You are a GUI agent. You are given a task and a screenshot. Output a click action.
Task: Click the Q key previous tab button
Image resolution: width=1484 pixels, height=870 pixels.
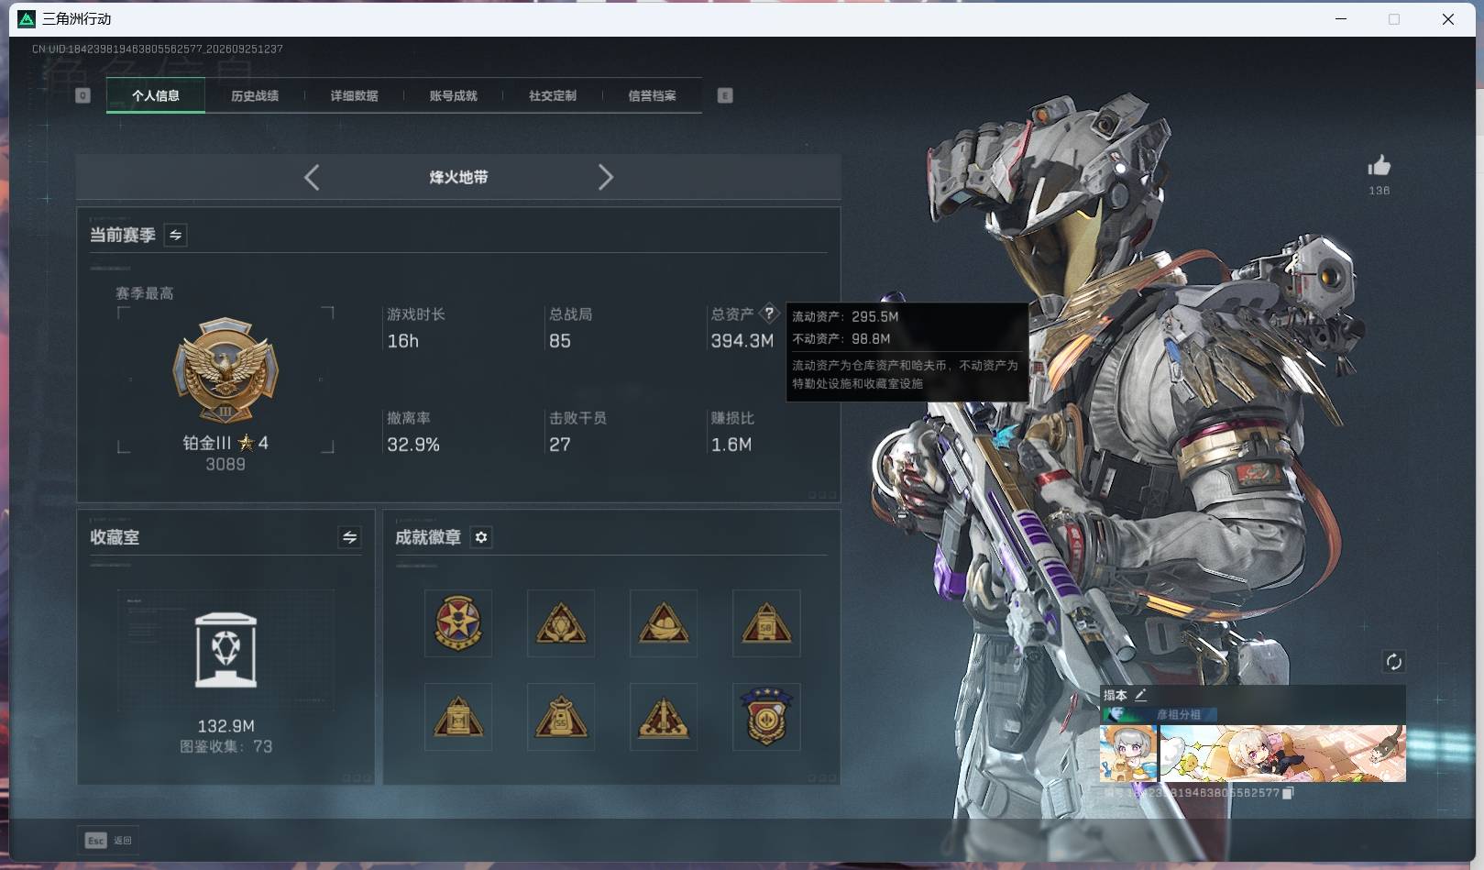pos(82,95)
